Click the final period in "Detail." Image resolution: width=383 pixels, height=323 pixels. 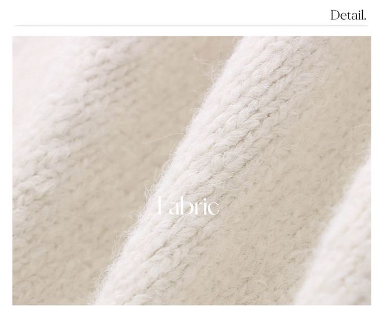(365, 19)
